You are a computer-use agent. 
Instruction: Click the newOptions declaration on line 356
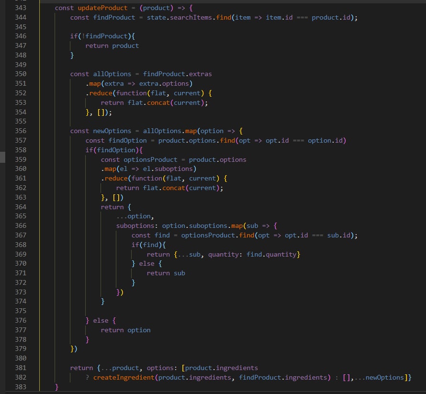(112, 131)
